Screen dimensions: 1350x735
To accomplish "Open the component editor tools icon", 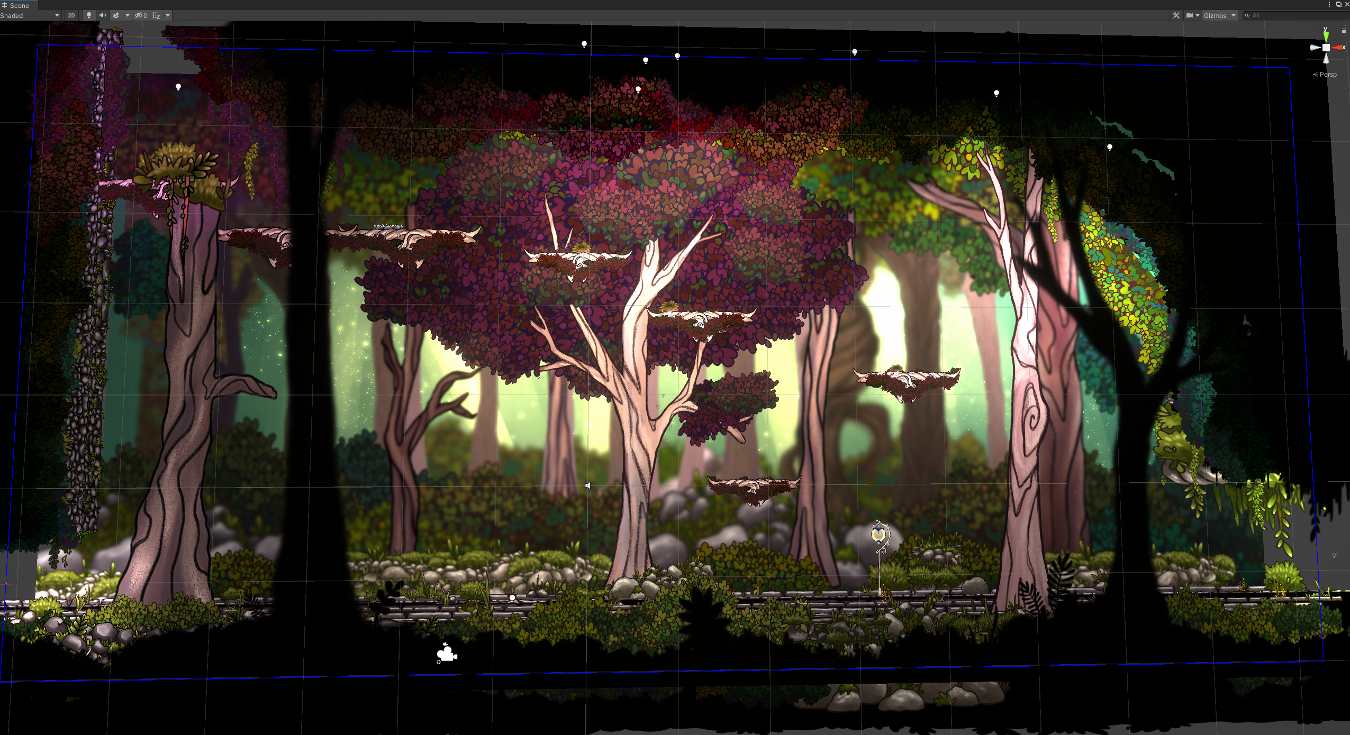I will coord(1176,15).
